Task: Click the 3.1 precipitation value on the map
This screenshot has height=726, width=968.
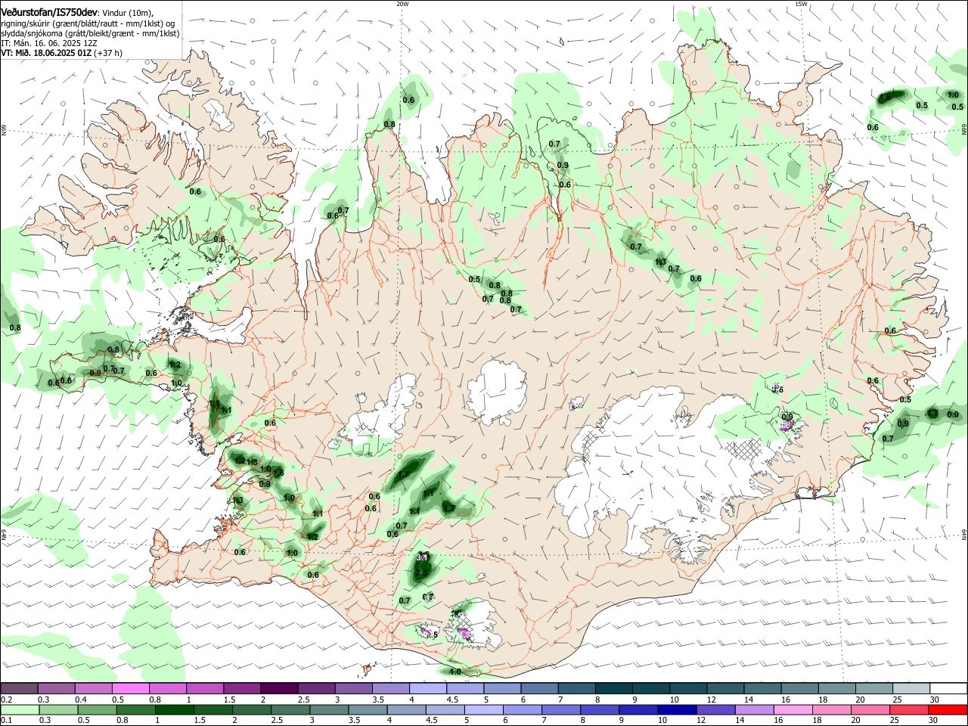Action: tap(423, 557)
